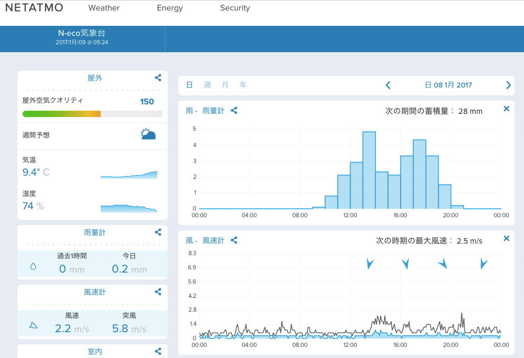This screenshot has height=358, width=524.
Task: Click humidity value 74 %
Action: 33,206
